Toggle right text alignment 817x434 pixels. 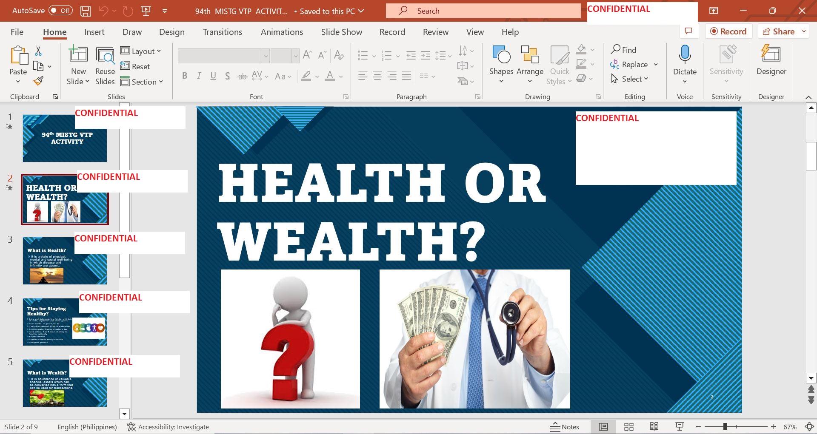tap(392, 76)
